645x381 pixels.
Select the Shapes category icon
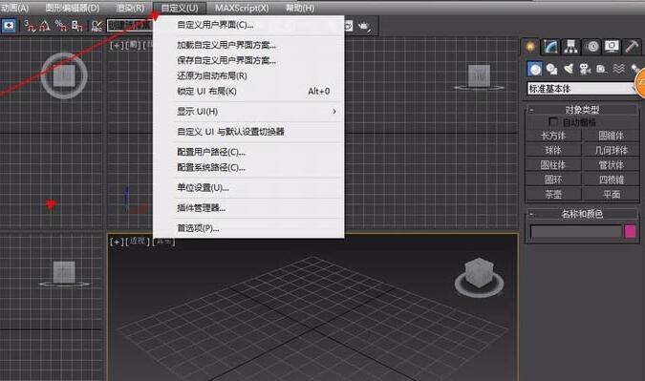point(551,69)
